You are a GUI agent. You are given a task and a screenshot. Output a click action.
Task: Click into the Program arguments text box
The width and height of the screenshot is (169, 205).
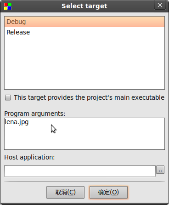(84, 134)
